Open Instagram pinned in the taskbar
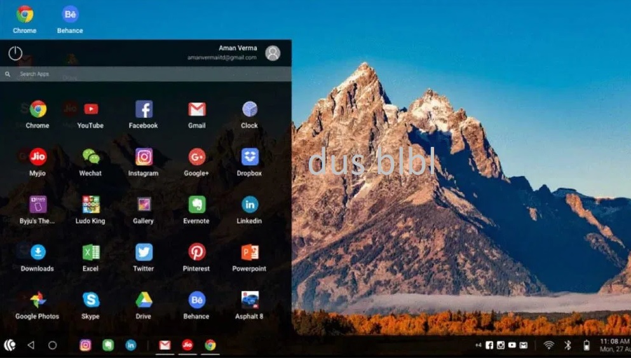631x358 pixels. pyautogui.click(x=85, y=345)
